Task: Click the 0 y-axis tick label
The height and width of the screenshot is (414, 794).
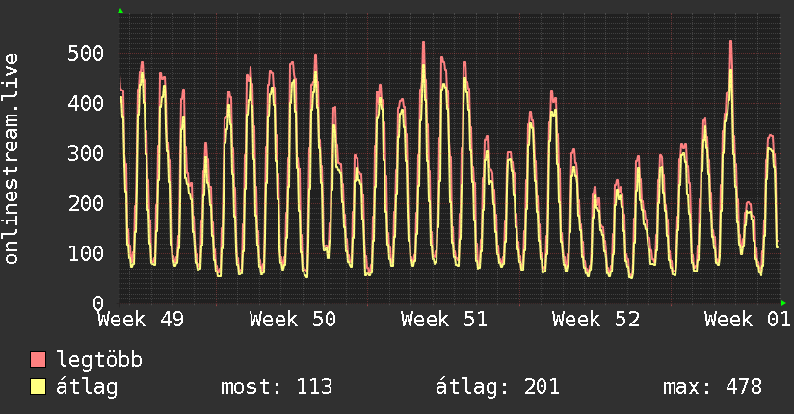Action: 98,303
